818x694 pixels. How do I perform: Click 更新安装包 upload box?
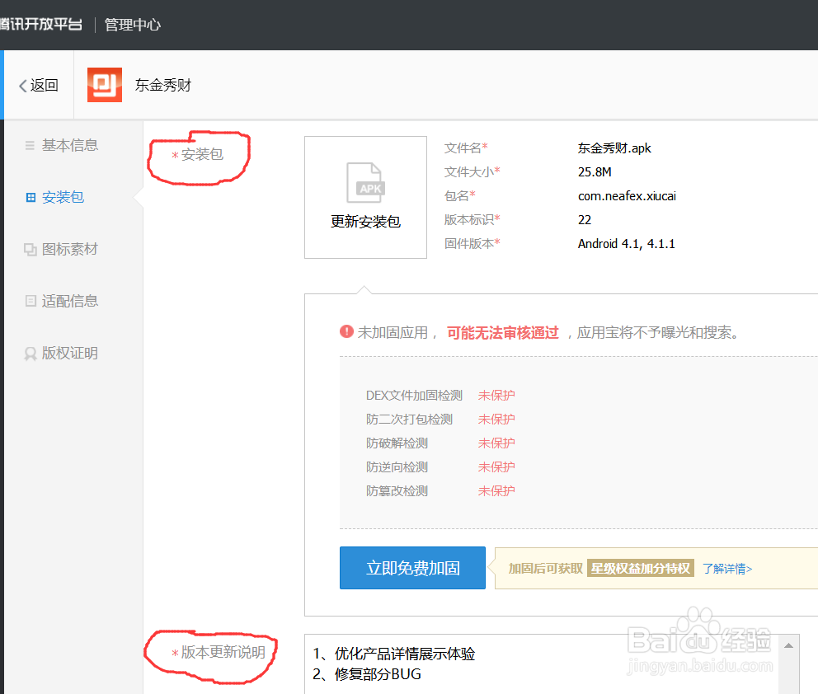pos(365,198)
